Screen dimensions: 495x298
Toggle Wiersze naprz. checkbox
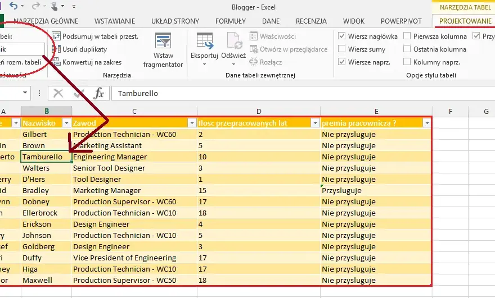pos(342,62)
